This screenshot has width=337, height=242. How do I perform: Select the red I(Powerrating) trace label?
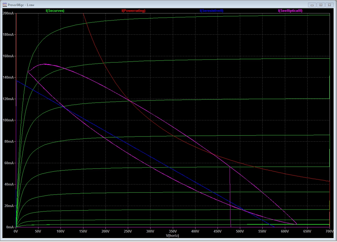[x=133, y=11]
